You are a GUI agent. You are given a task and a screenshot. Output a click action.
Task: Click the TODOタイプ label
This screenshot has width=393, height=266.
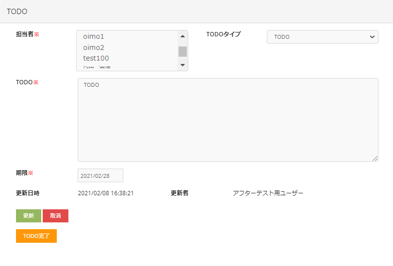click(x=223, y=34)
